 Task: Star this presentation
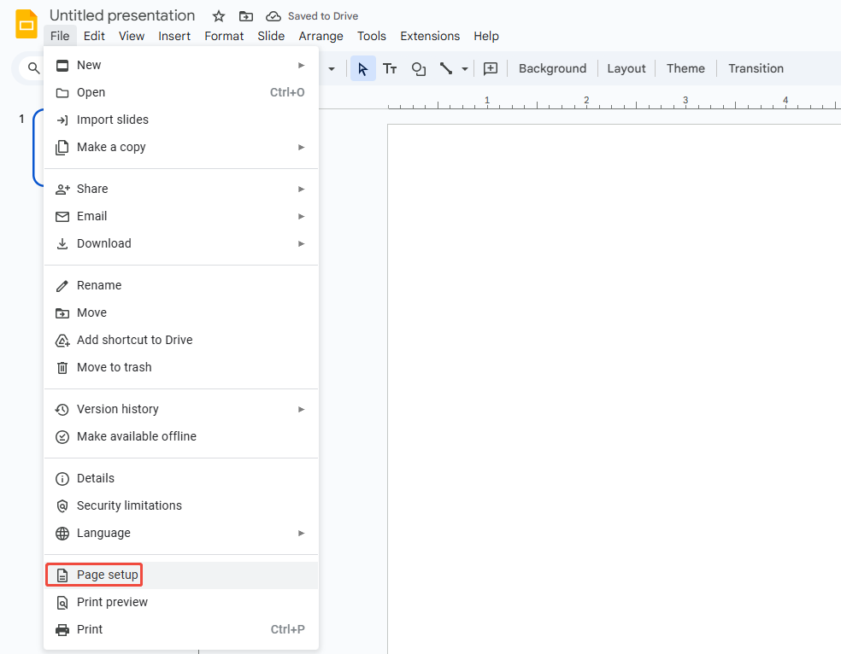coord(219,15)
